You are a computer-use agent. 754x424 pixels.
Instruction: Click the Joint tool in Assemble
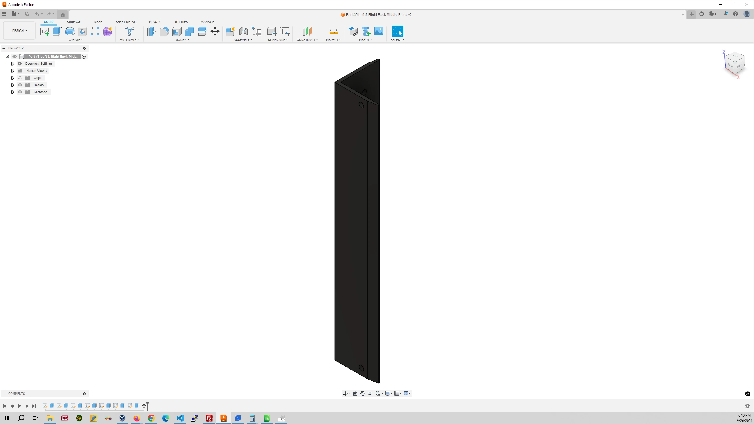243,31
